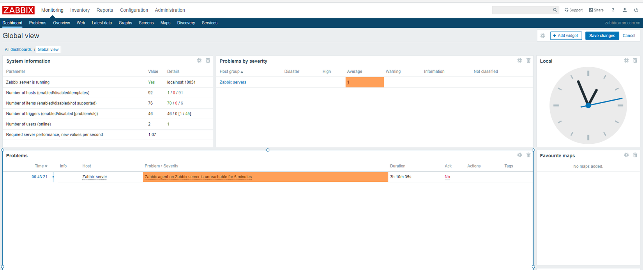Select the Dashboard submenu tab
This screenshot has height=270, width=643.
(12, 23)
